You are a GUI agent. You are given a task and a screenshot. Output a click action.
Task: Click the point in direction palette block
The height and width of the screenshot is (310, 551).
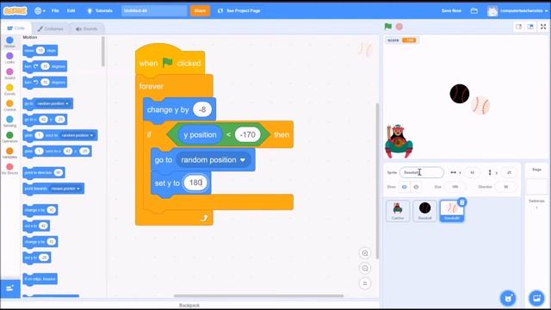(44, 172)
